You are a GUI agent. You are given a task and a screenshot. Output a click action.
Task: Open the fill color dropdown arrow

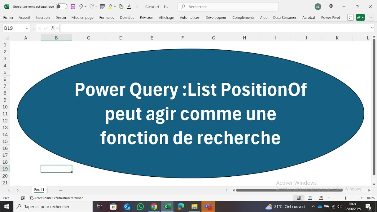tap(115, 6)
